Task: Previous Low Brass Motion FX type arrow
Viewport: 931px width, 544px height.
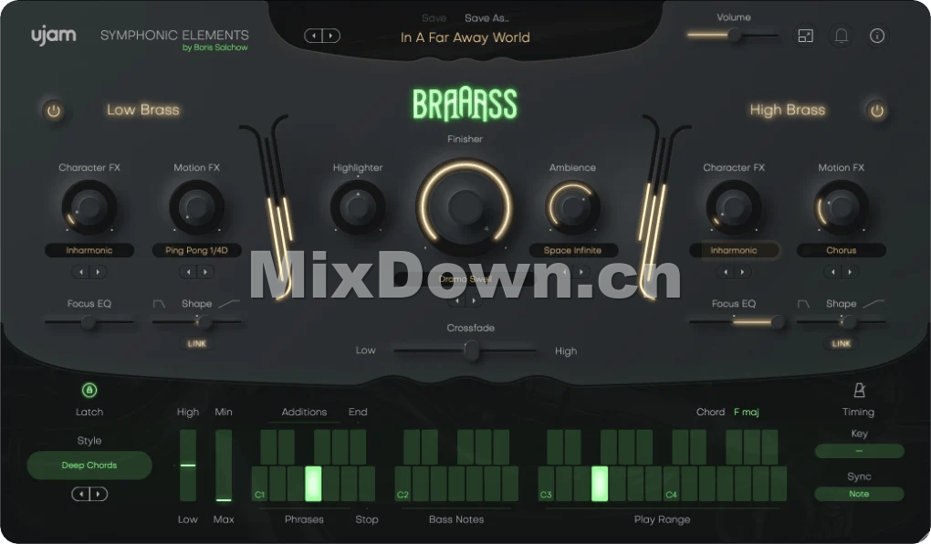Action: pos(188,272)
